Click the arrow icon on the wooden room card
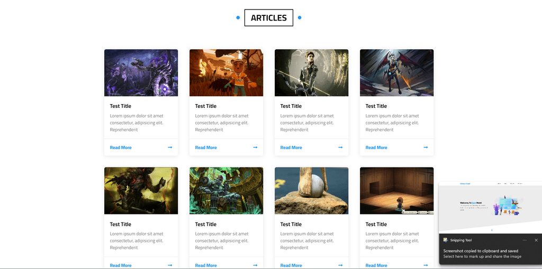 [426, 265]
